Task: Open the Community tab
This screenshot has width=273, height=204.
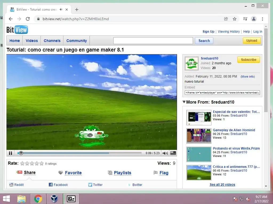Action: pos(77,41)
